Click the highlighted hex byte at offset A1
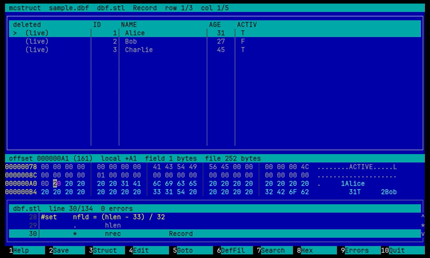The width and height of the screenshot is (430, 258). [x=57, y=183]
